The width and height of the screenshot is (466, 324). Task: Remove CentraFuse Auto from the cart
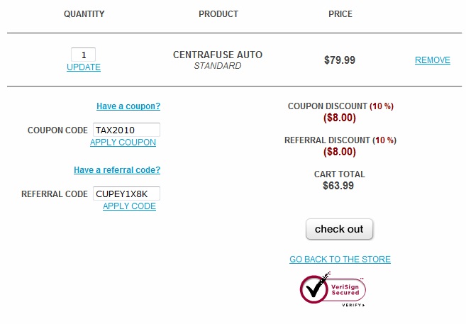pyautogui.click(x=432, y=60)
